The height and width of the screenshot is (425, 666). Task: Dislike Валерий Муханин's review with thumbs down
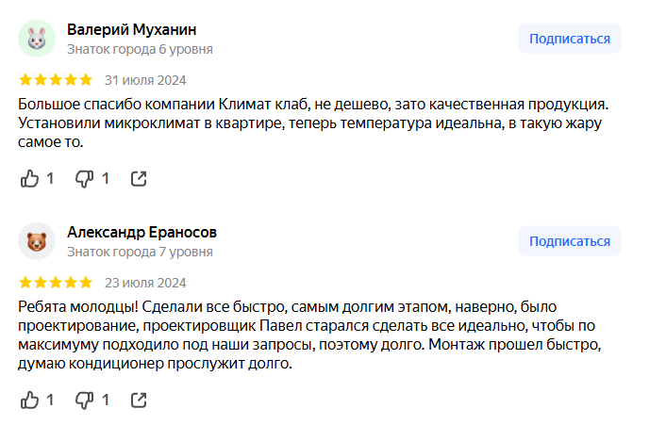[85, 178]
